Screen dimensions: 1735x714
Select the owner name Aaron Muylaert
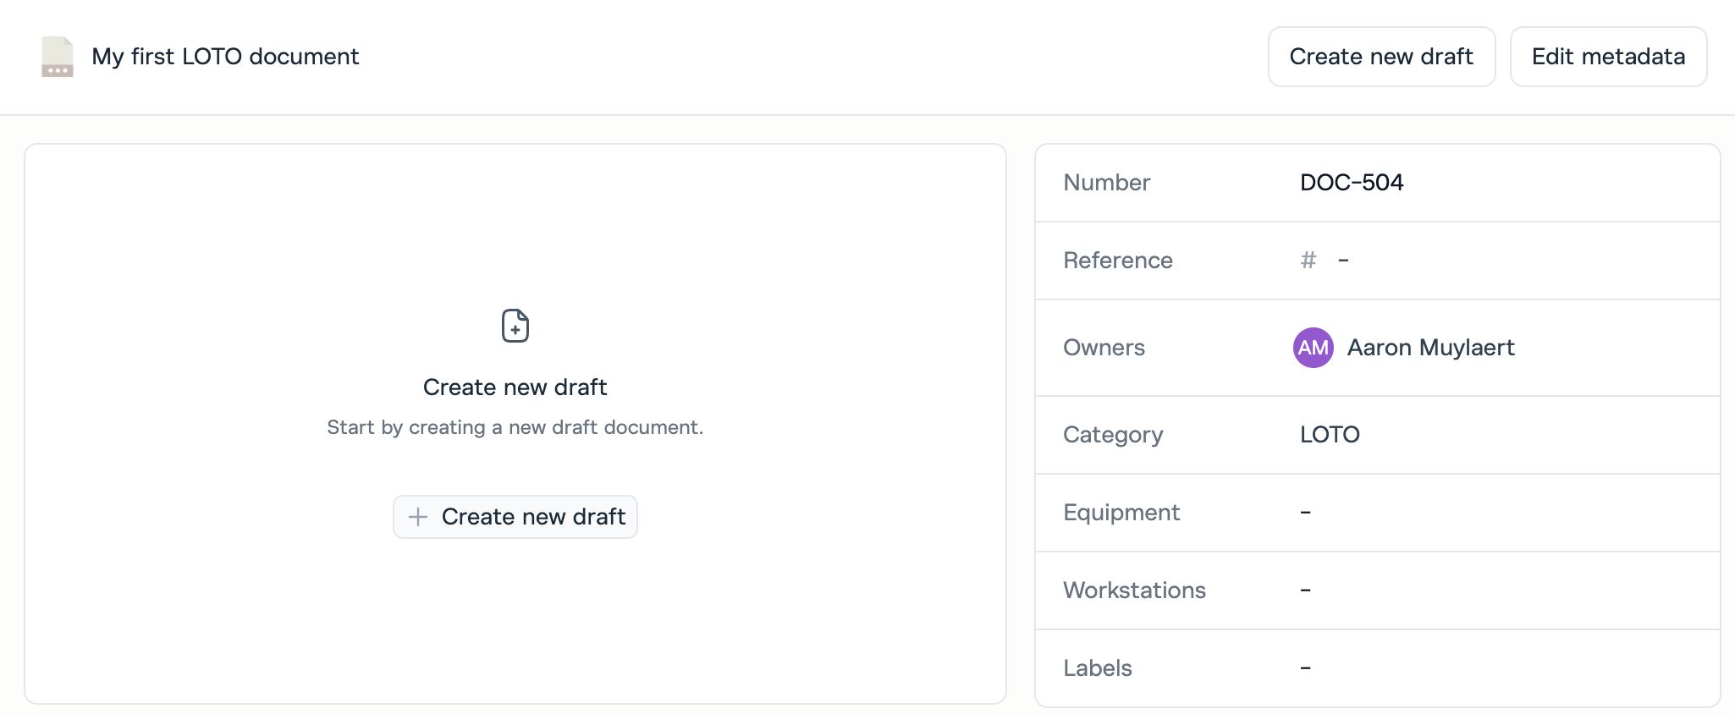tap(1430, 348)
